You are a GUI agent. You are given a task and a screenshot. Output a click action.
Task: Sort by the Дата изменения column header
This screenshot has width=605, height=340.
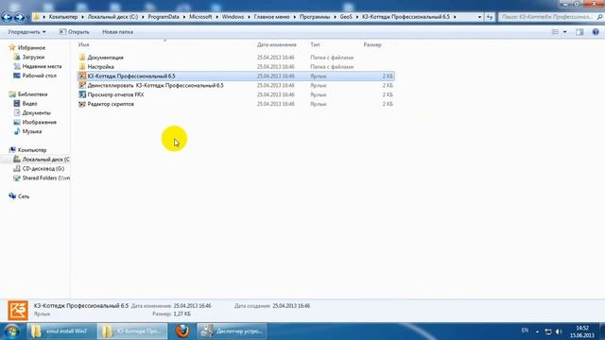pos(277,44)
